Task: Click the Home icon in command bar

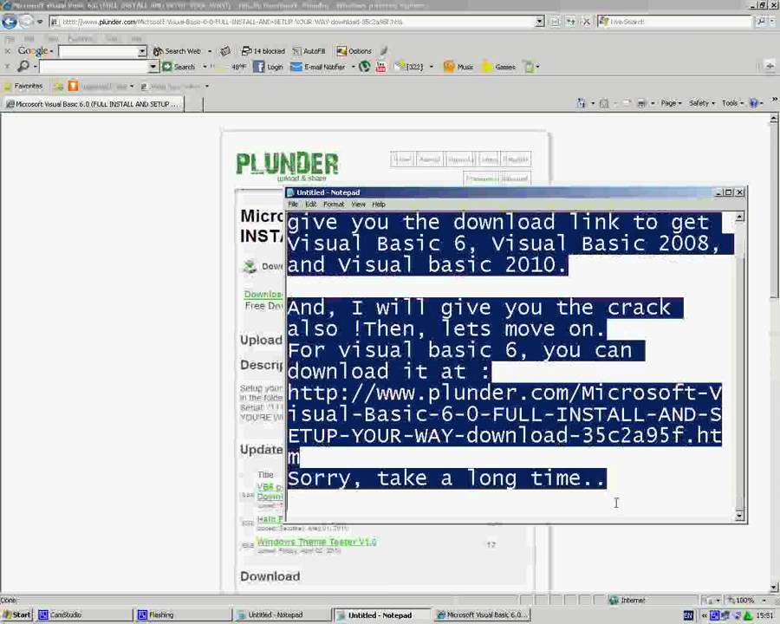Action: pyautogui.click(x=581, y=103)
